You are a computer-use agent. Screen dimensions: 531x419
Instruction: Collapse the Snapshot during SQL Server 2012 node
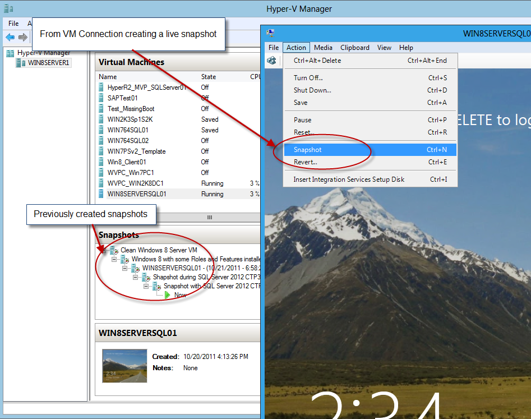[136, 278]
